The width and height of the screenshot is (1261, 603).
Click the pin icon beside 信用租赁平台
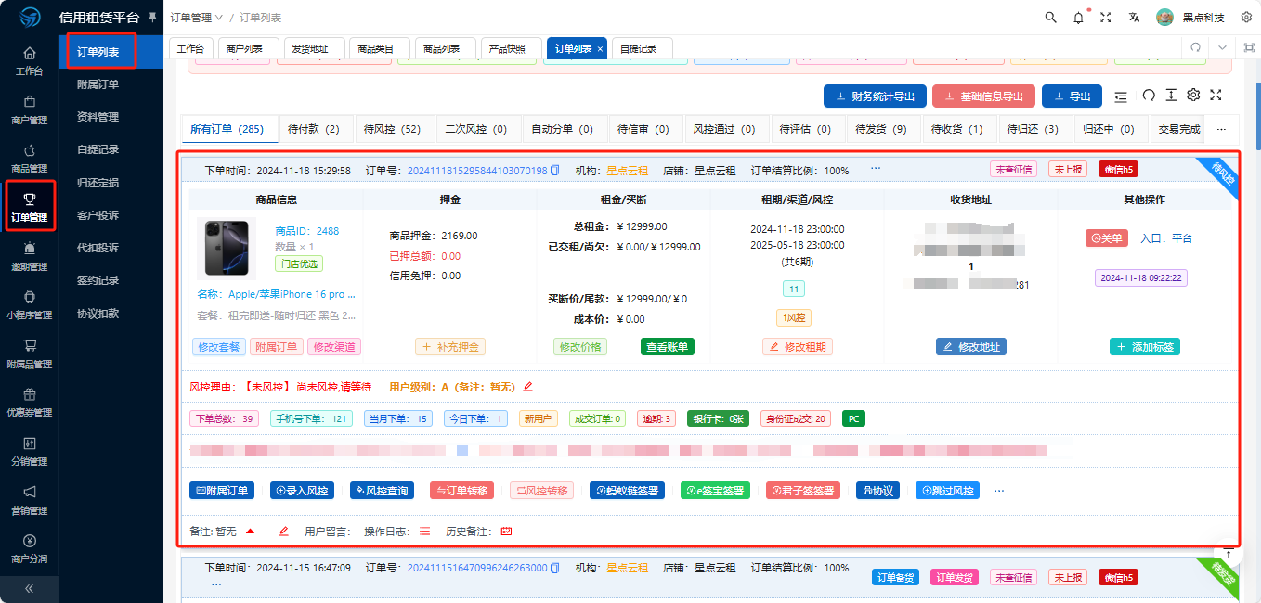152,18
